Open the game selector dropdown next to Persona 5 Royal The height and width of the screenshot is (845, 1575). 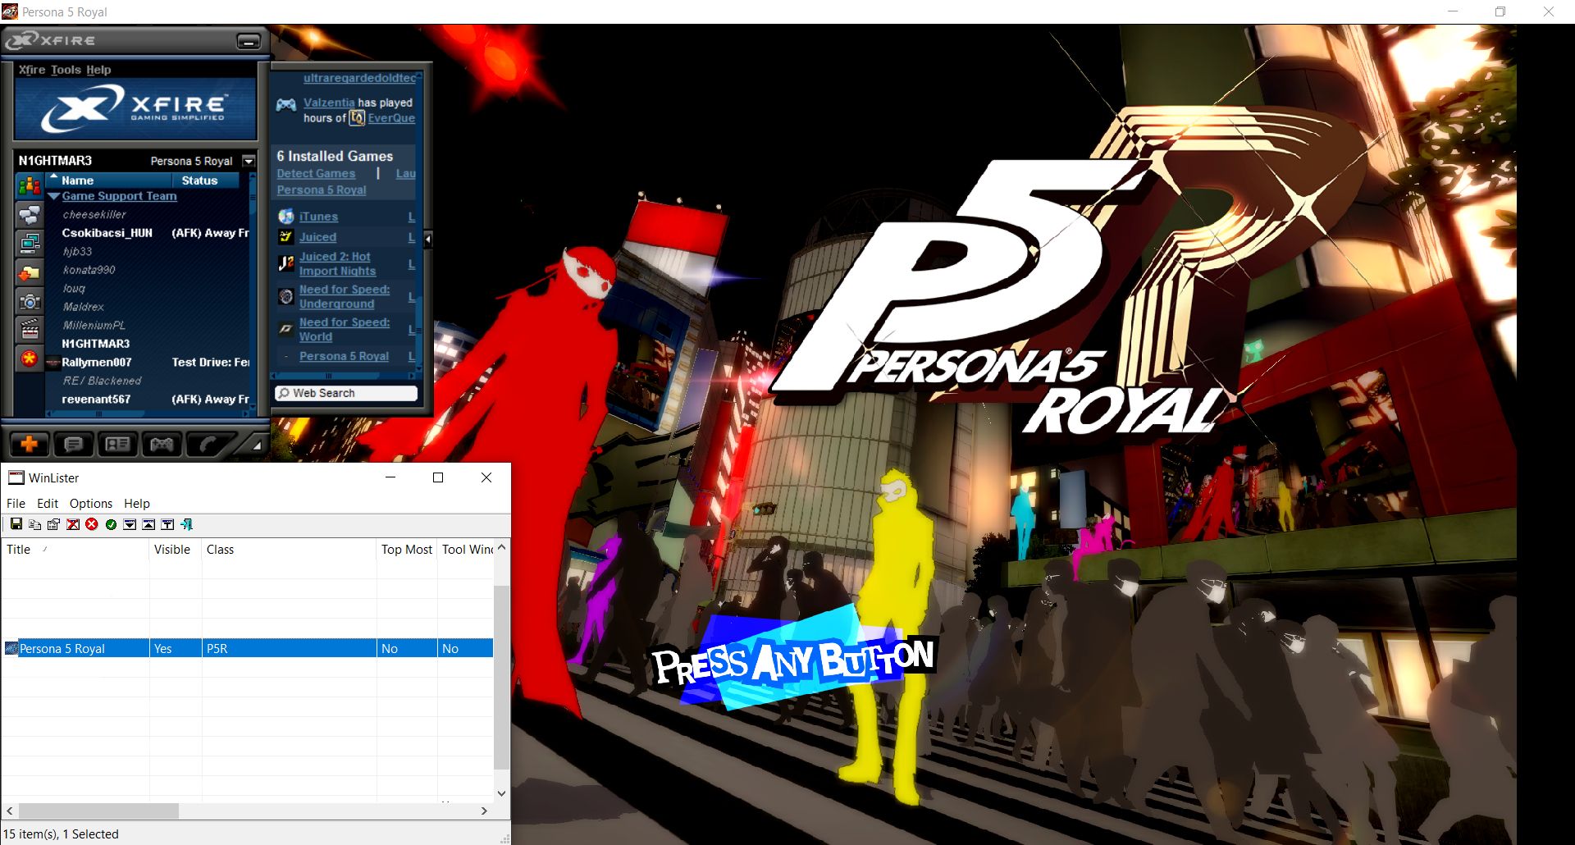pos(249,161)
